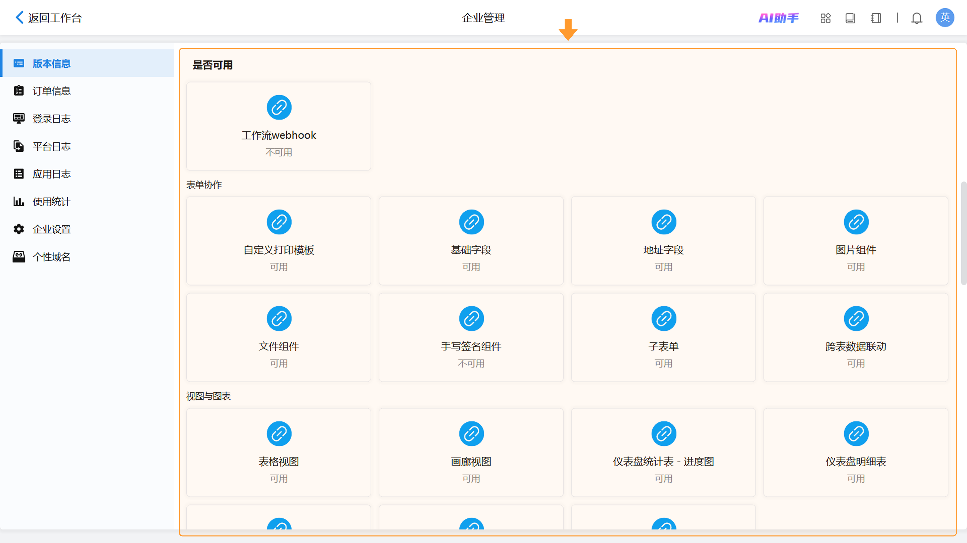Click 不可用 status under 手写签名组件

click(x=471, y=364)
